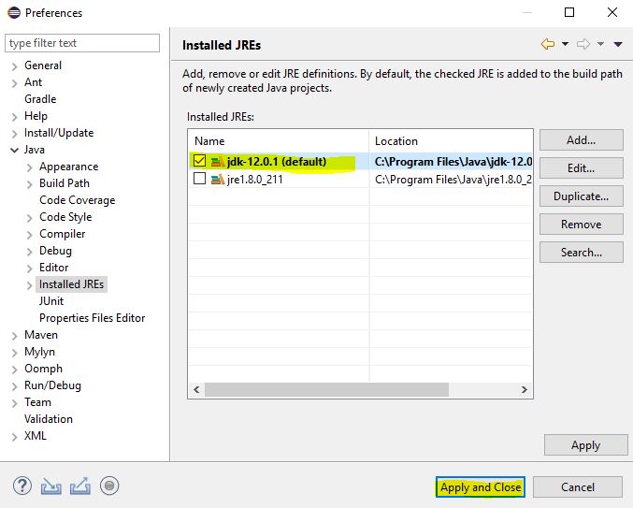
Task: Select the jre1.8.0_211 row name
Action: pos(254,180)
